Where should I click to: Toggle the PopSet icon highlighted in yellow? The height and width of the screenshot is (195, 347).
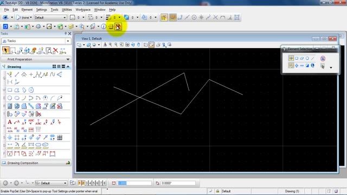pos(118,27)
